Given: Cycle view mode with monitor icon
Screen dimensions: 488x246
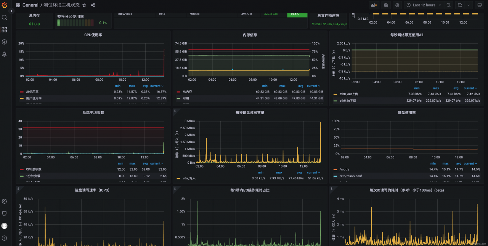Looking at the screenshot, I should click(x=480, y=5).
